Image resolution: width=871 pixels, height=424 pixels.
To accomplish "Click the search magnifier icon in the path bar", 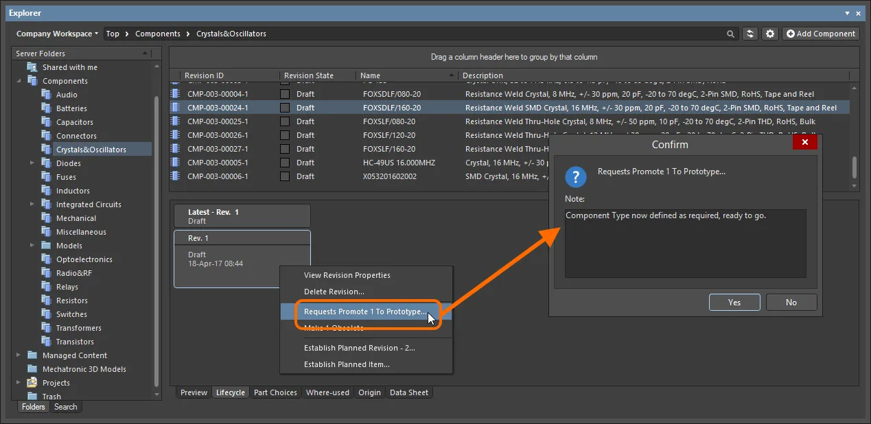I will (730, 34).
